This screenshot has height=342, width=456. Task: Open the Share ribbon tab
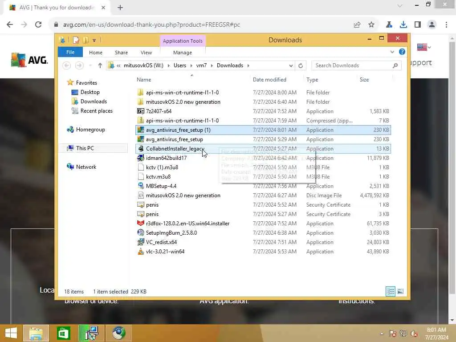(x=121, y=53)
